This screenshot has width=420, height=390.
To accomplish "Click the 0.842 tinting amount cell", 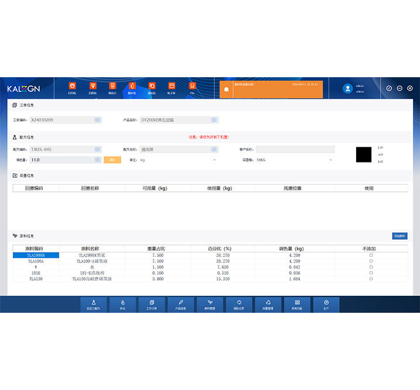I will point(295,267).
